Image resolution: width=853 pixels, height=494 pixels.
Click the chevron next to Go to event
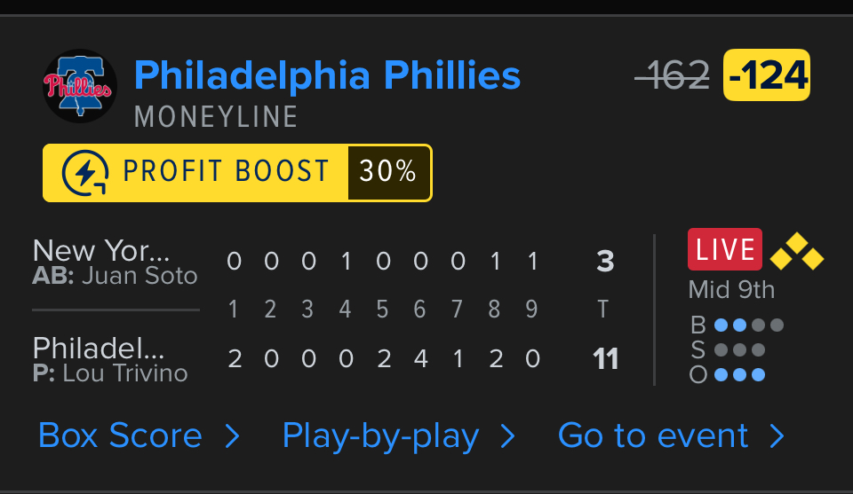777,436
